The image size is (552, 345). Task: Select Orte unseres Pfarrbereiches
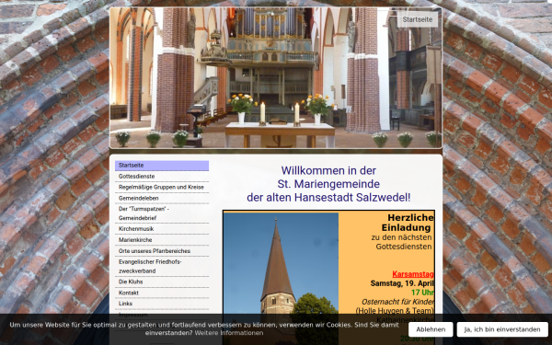[x=162, y=251]
